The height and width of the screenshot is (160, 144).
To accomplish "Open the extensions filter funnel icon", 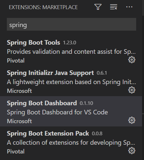I will [x=98, y=7].
